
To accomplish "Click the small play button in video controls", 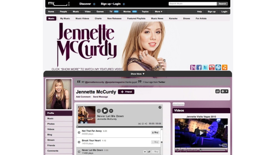I will click(178, 150).
